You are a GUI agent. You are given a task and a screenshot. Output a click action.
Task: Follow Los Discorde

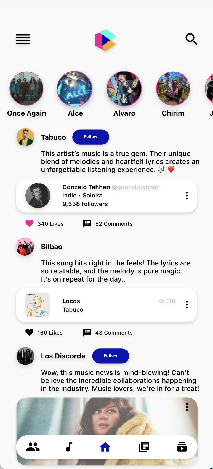click(x=110, y=356)
